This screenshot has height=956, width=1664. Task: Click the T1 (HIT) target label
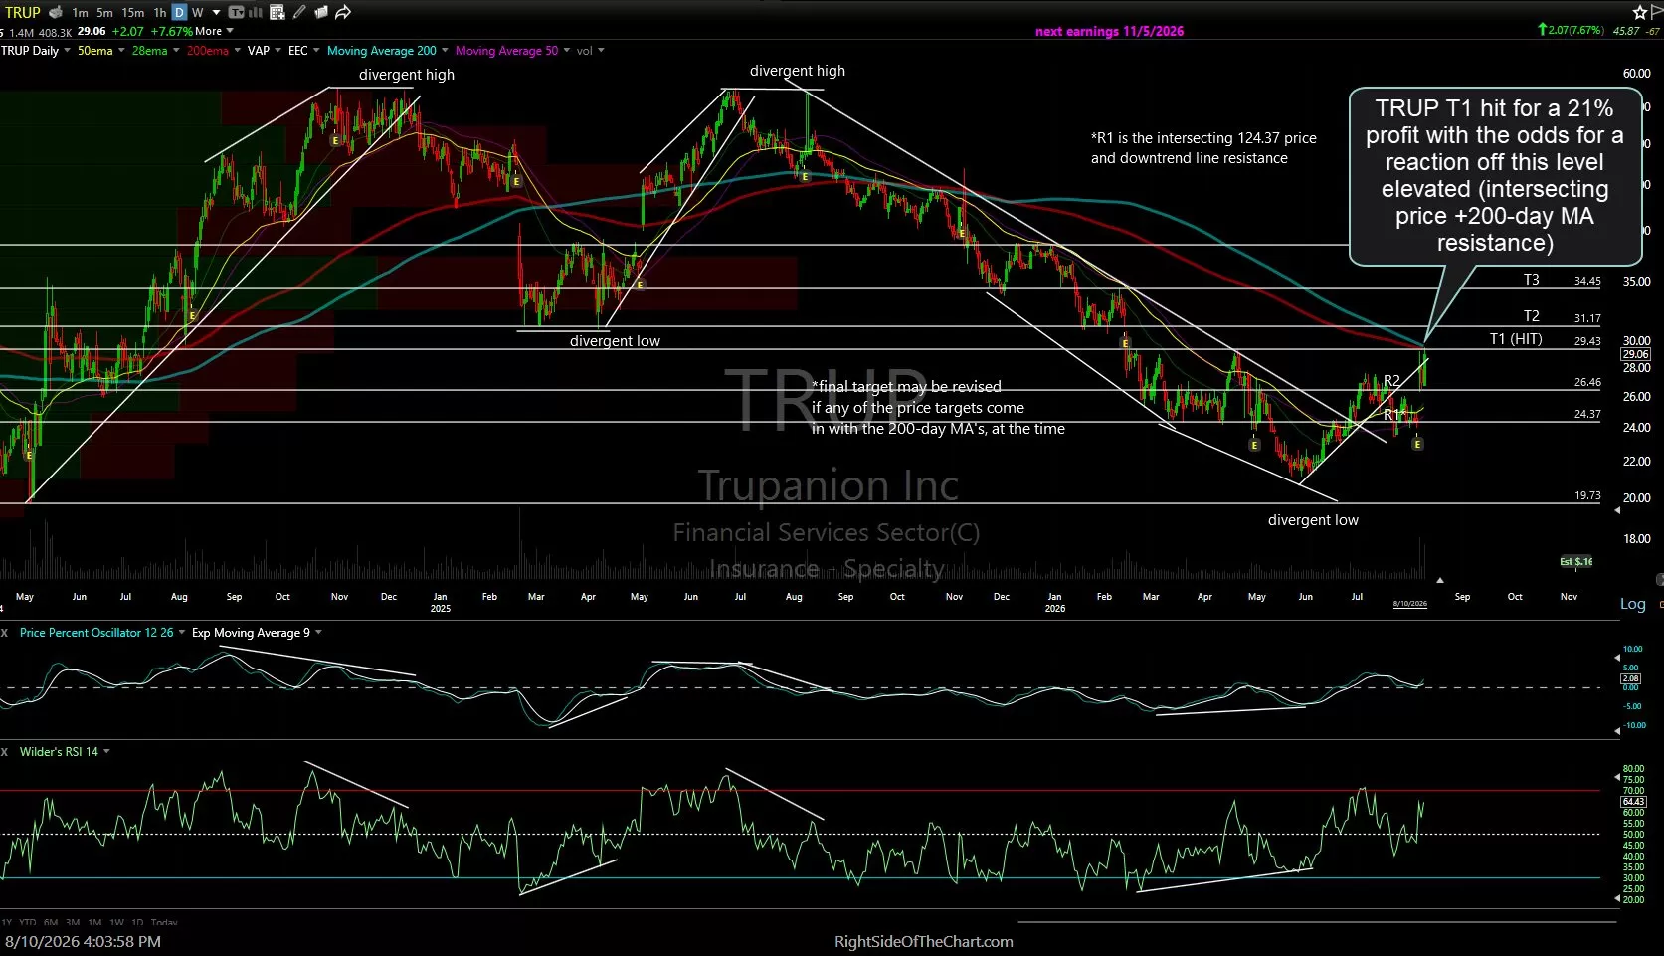(x=1516, y=339)
